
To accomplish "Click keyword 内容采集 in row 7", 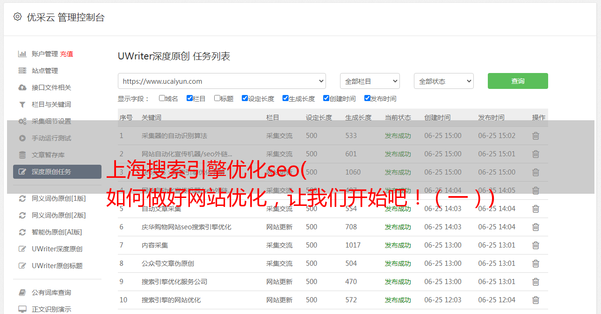I will point(155,245).
